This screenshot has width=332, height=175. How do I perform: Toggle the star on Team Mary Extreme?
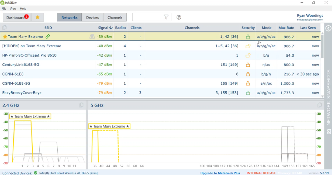pyautogui.click(x=5, y=37)
